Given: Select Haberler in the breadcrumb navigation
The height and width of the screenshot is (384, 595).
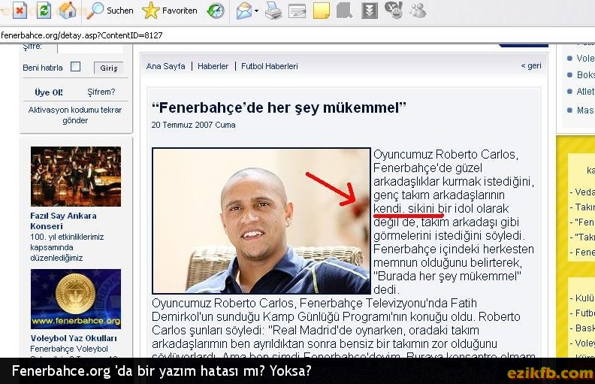Looking at the screenshot, I should coord(213,66).
